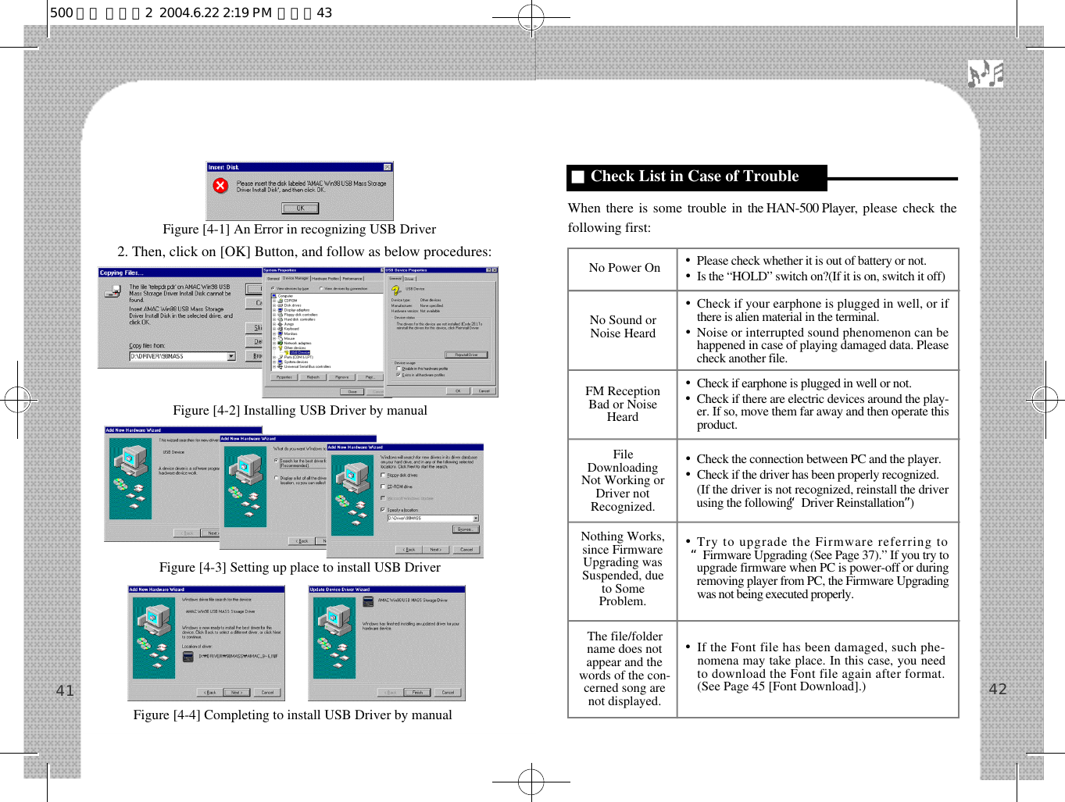Check 'Floppy disk drives' in hardware wizard
Image resolution: width=1065 pixels, height=802 pixels.
coord(383,475)
